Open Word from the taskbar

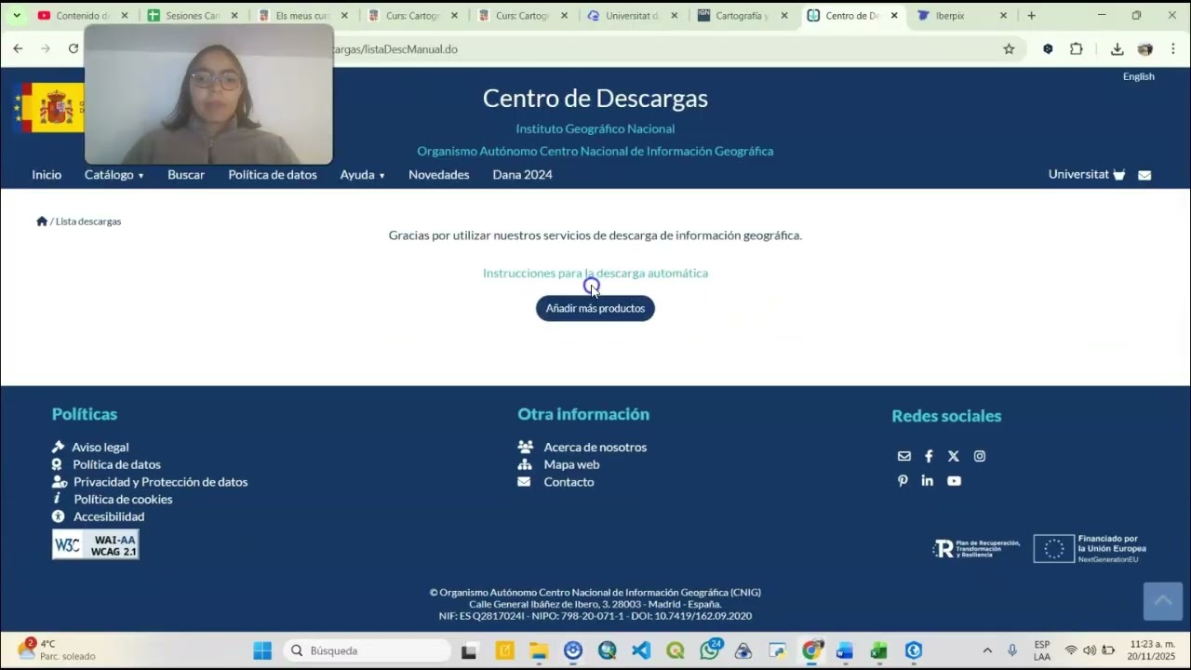click(x=845, y=650)
